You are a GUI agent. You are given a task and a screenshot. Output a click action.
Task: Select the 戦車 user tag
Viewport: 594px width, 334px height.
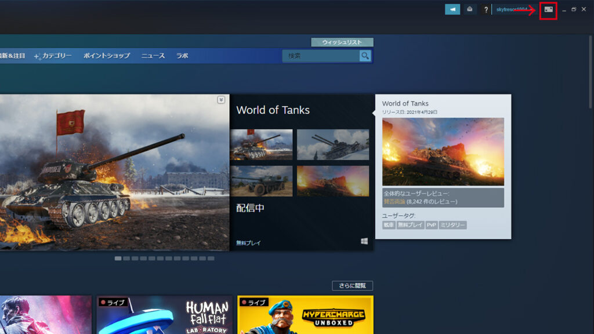(389, 225)
